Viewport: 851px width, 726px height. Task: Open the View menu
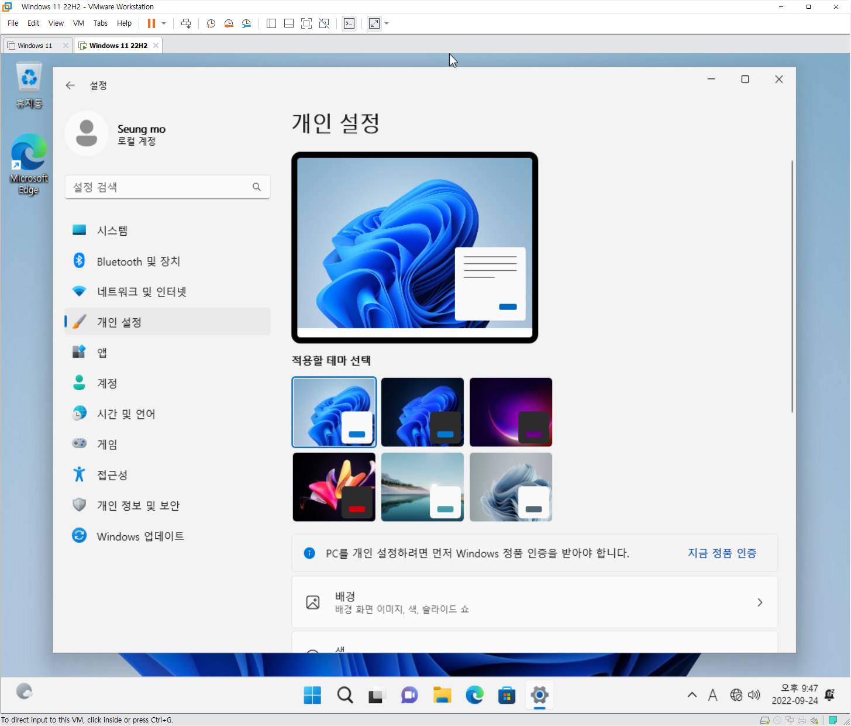(x=56, y=23)
